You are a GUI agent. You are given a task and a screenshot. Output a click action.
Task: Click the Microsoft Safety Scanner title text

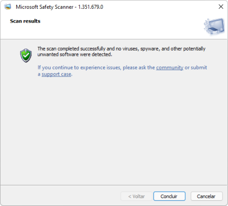tap(45, 7)
